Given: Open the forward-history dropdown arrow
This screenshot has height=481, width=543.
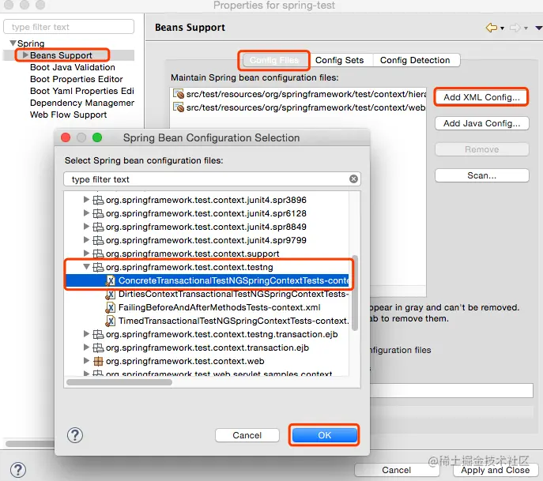Looking at the screenshot, I should click(526, 28).
